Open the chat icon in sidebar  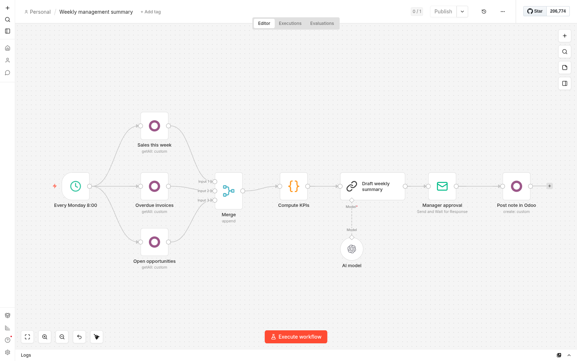8,73
